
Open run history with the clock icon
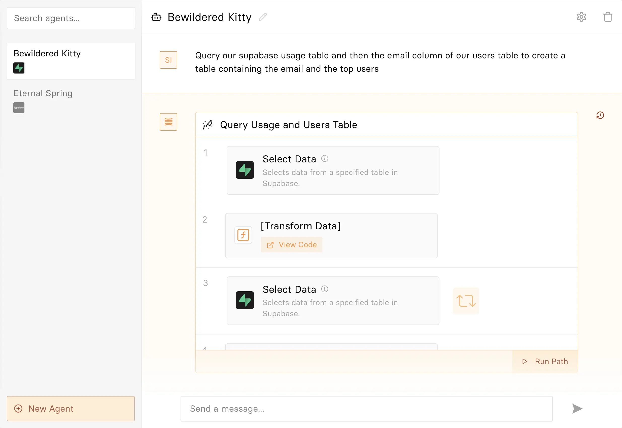(x=600, y=115)
